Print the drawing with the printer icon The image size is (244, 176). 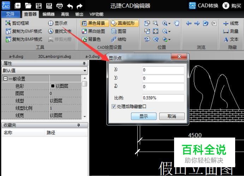click(60, 6)
